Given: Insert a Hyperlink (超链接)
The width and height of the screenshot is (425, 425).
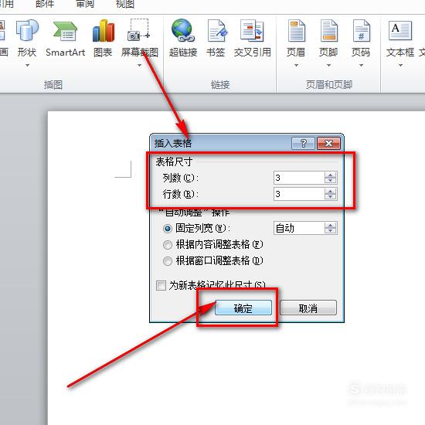Looking at the screenshot, I should point(183,39).
